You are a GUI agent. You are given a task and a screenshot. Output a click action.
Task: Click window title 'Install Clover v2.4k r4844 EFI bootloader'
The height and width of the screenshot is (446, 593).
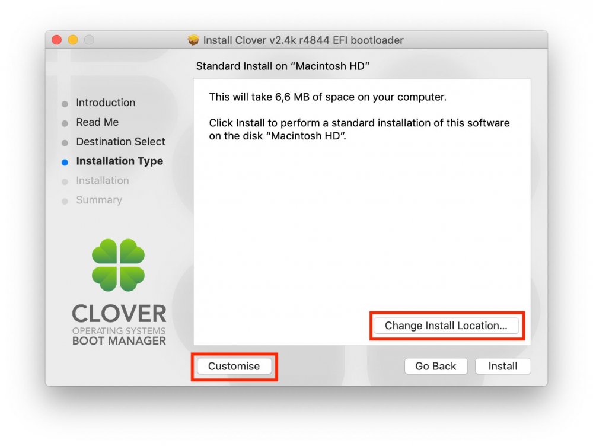click(303, 40)
